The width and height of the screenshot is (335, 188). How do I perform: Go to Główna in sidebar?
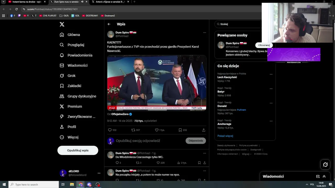point(70,35)
